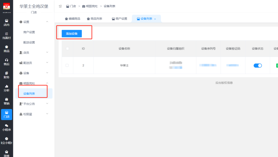The image size is (278, 157).
Task: Expand the 平台公告 menu chevron
Action: (x=47, y=104)
